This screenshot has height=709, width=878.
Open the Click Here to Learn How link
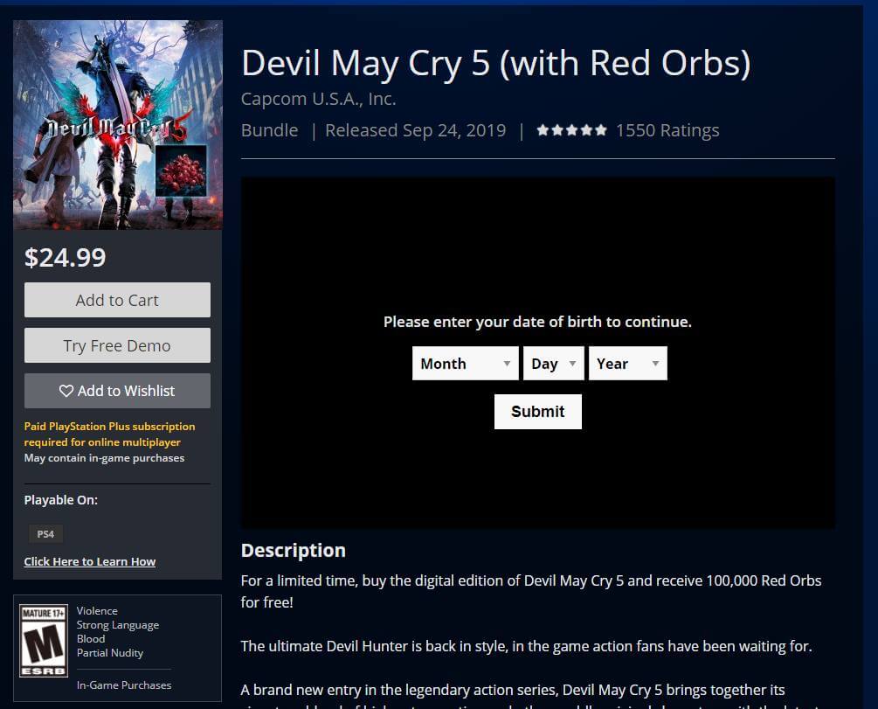[x=90, y=561]
